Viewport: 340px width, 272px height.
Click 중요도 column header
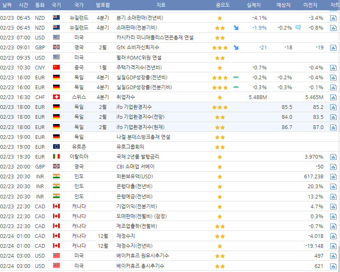pyautogui.click(x=223, y=5)
